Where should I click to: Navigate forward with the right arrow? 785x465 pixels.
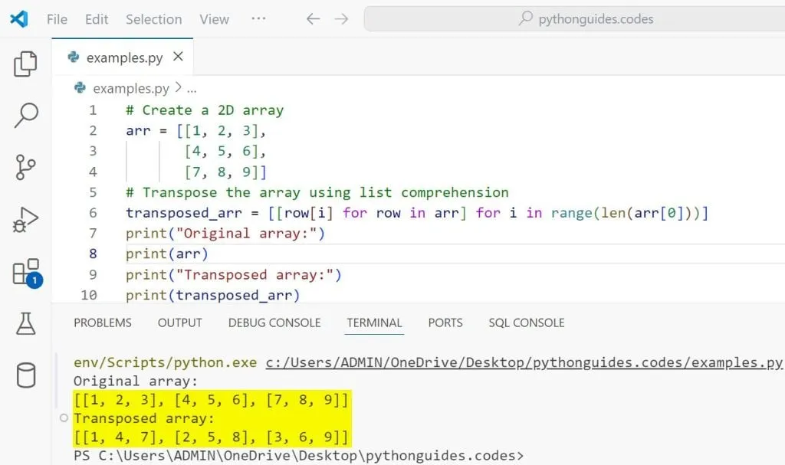point(341,19)
